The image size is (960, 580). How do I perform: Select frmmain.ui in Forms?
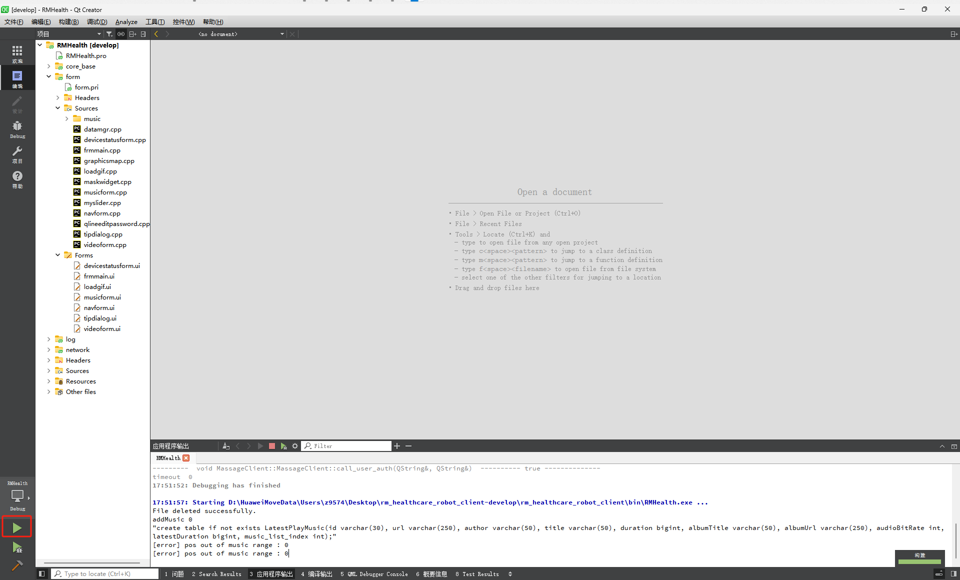(99, 276)
